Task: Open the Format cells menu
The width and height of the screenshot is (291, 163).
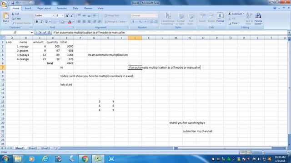Action: pos(220,18)
